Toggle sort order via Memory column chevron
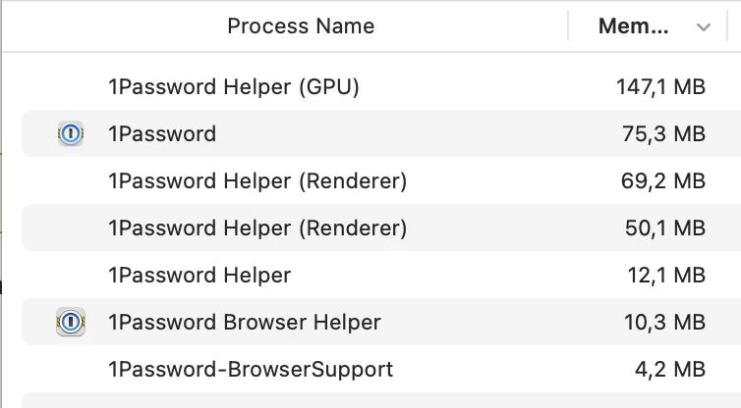The height and width of the screenshot is (408, 741). point(704,26)
